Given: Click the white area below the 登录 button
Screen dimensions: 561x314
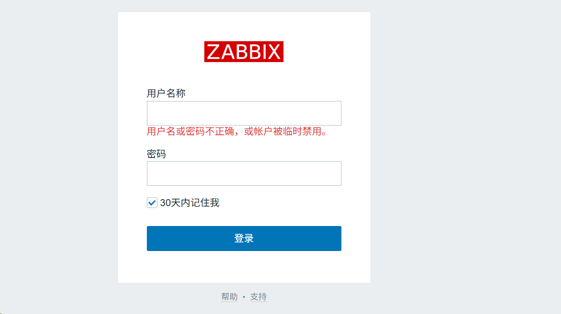Looking at the screenshot, I should point(244,267).
